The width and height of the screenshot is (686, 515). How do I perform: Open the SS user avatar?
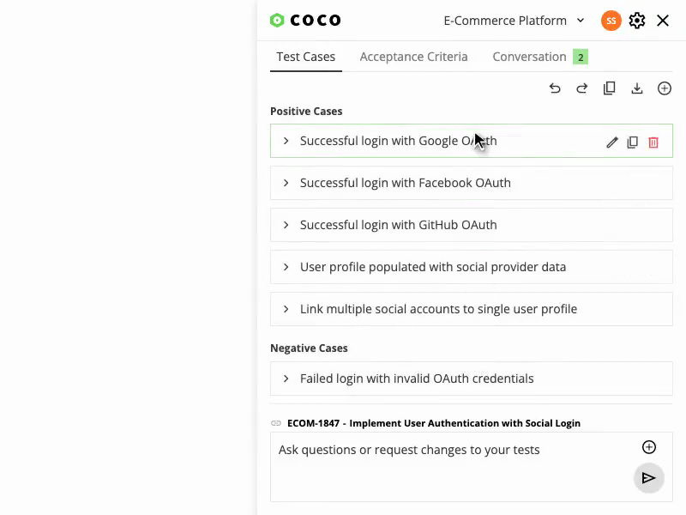point(611,21)
